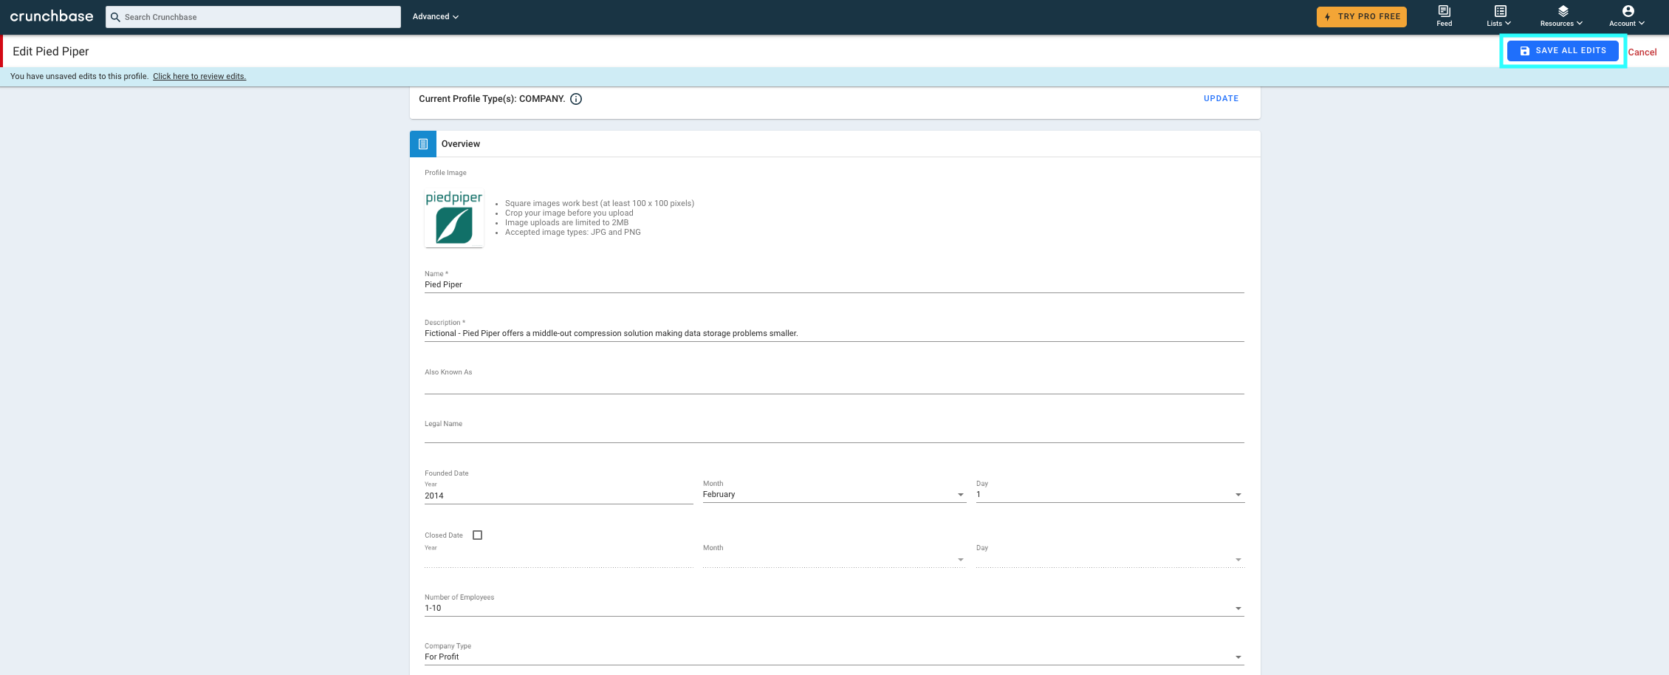Viewport: 1669px width, 675px height.
Task: Click the profile type info icon
Action: (x=576, y=99)
